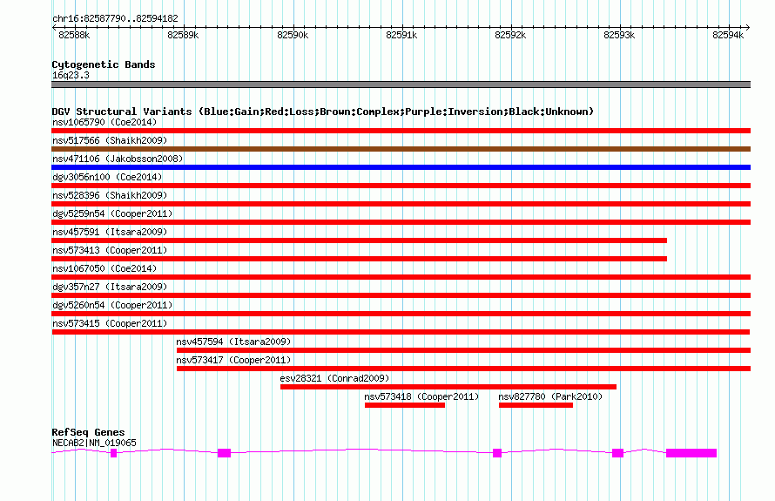Image resolution: width=775 pixels, height=501 pixels.
Task: Click the chr16:82587790..82594182 coordinate label
Action: (x=115, y=19)
